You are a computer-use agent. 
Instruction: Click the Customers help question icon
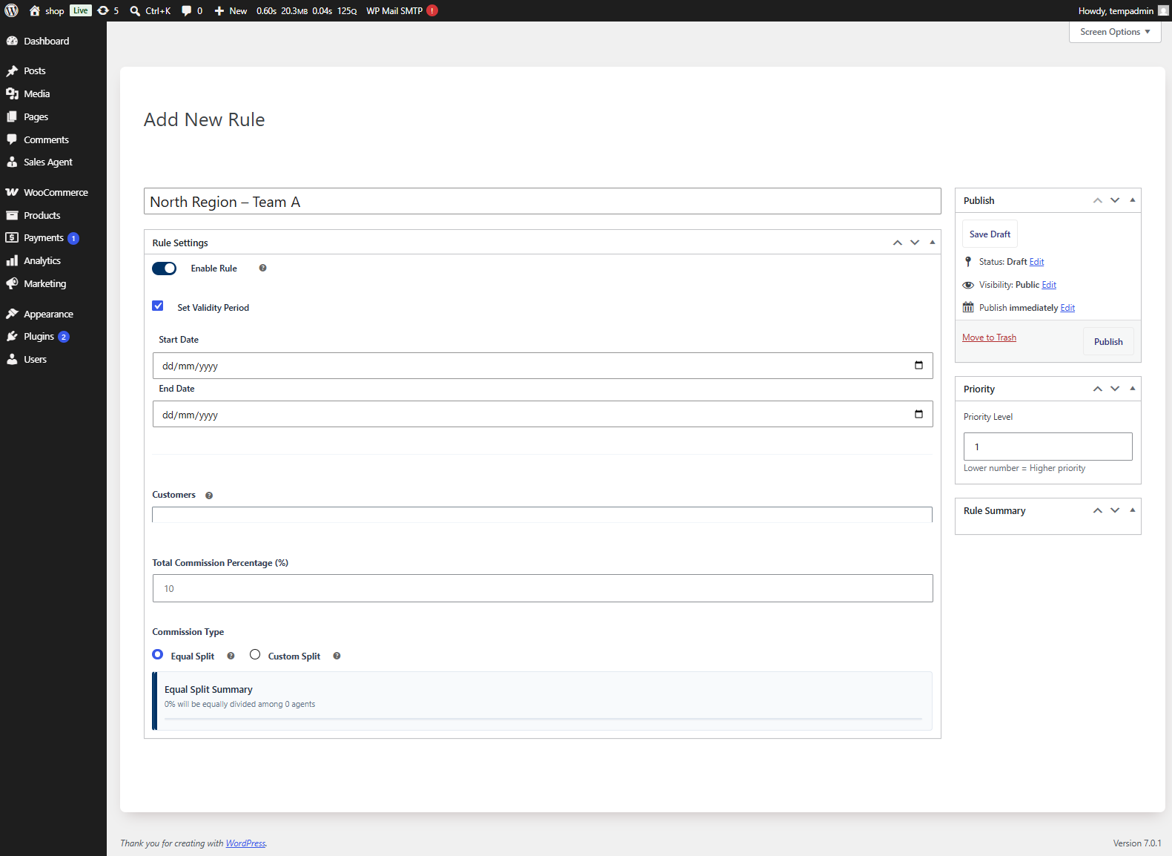pos(209,496)
